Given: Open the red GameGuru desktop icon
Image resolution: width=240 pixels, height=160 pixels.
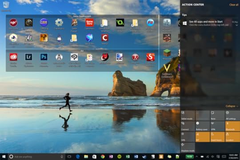Looking at the screenshot, I should point(89,23).
